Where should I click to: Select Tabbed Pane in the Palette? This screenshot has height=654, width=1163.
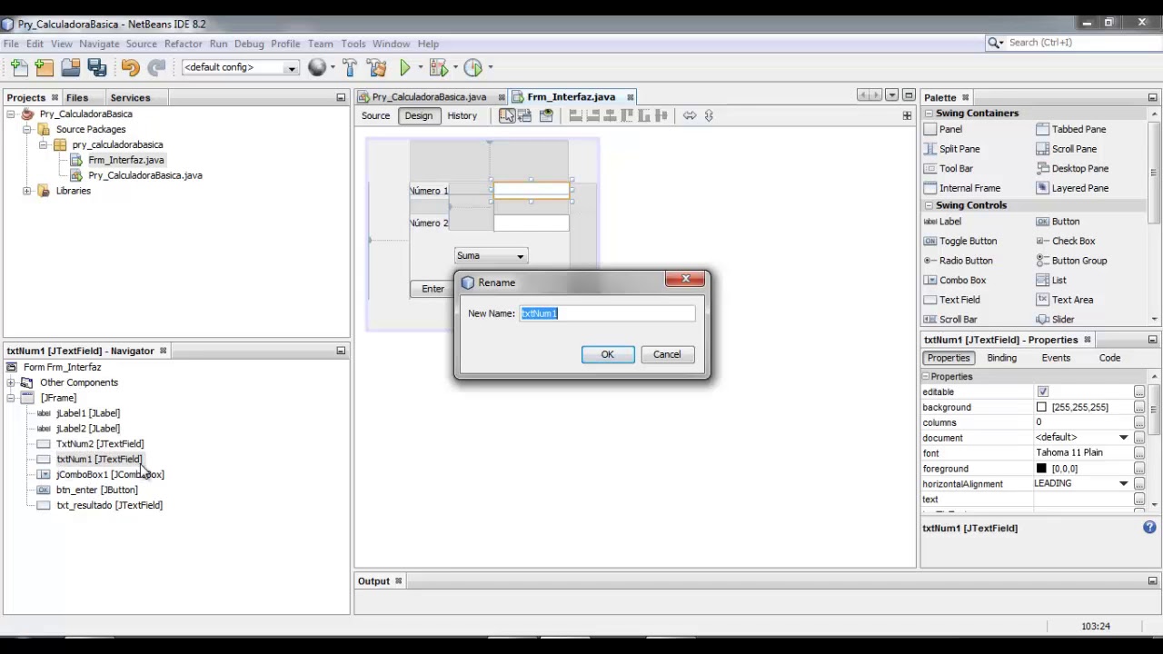1079,129
